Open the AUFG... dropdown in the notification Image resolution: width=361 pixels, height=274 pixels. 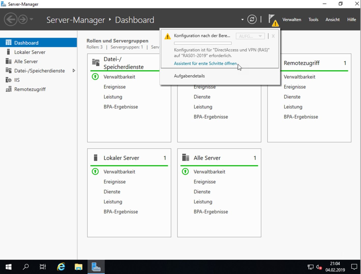click(x=250, y=36)
